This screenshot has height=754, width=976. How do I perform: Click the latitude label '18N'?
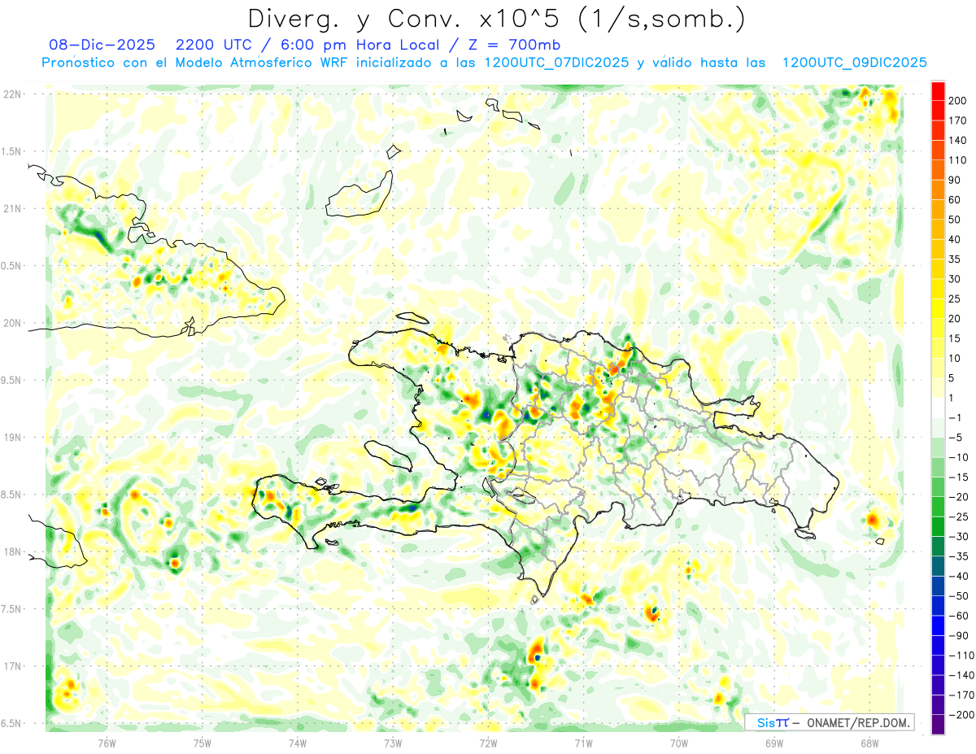click(12, 552)
